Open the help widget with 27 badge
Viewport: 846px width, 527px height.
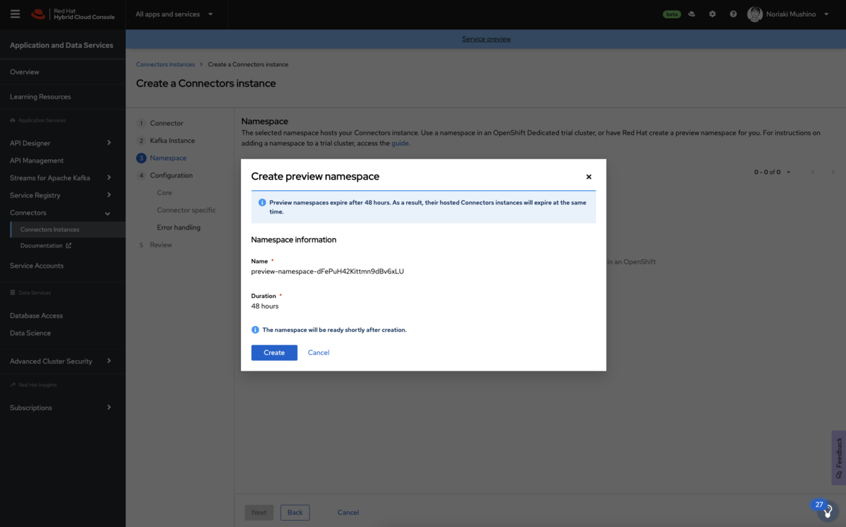(x=827, y=511)
